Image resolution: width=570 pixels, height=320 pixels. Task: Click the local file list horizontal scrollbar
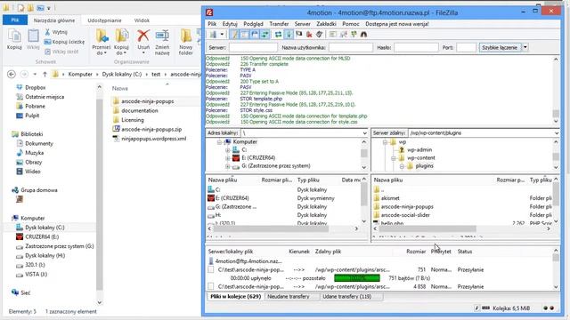click(271, 228)
